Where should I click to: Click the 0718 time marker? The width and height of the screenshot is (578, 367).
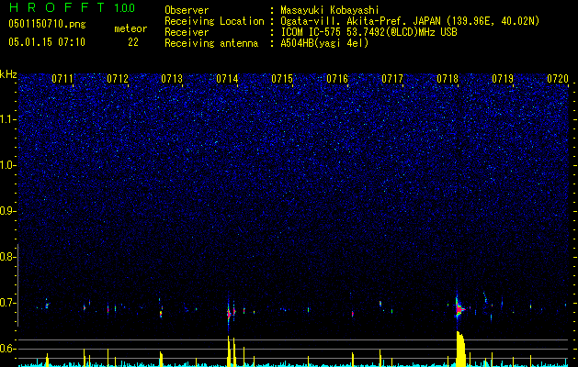pyautogui.click(x=448, y=79)
